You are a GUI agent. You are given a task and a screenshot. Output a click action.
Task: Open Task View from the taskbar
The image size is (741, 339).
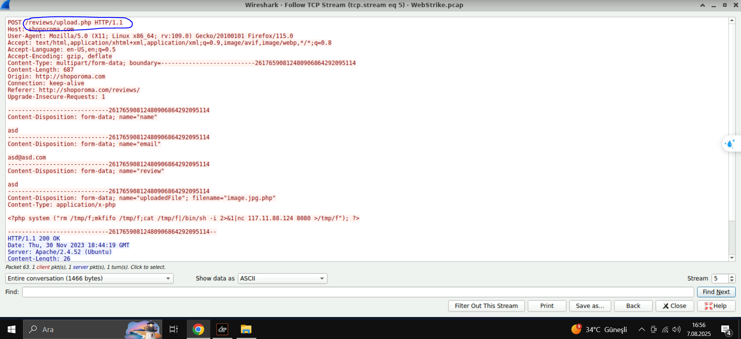point(174,329)
